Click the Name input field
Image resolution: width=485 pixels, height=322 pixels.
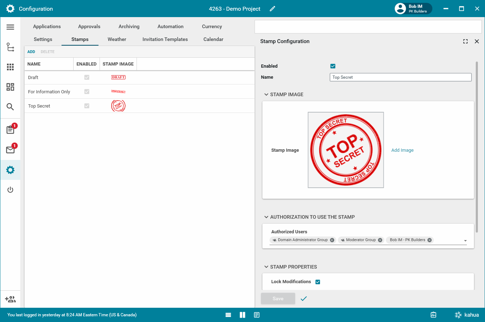(400, 77)
